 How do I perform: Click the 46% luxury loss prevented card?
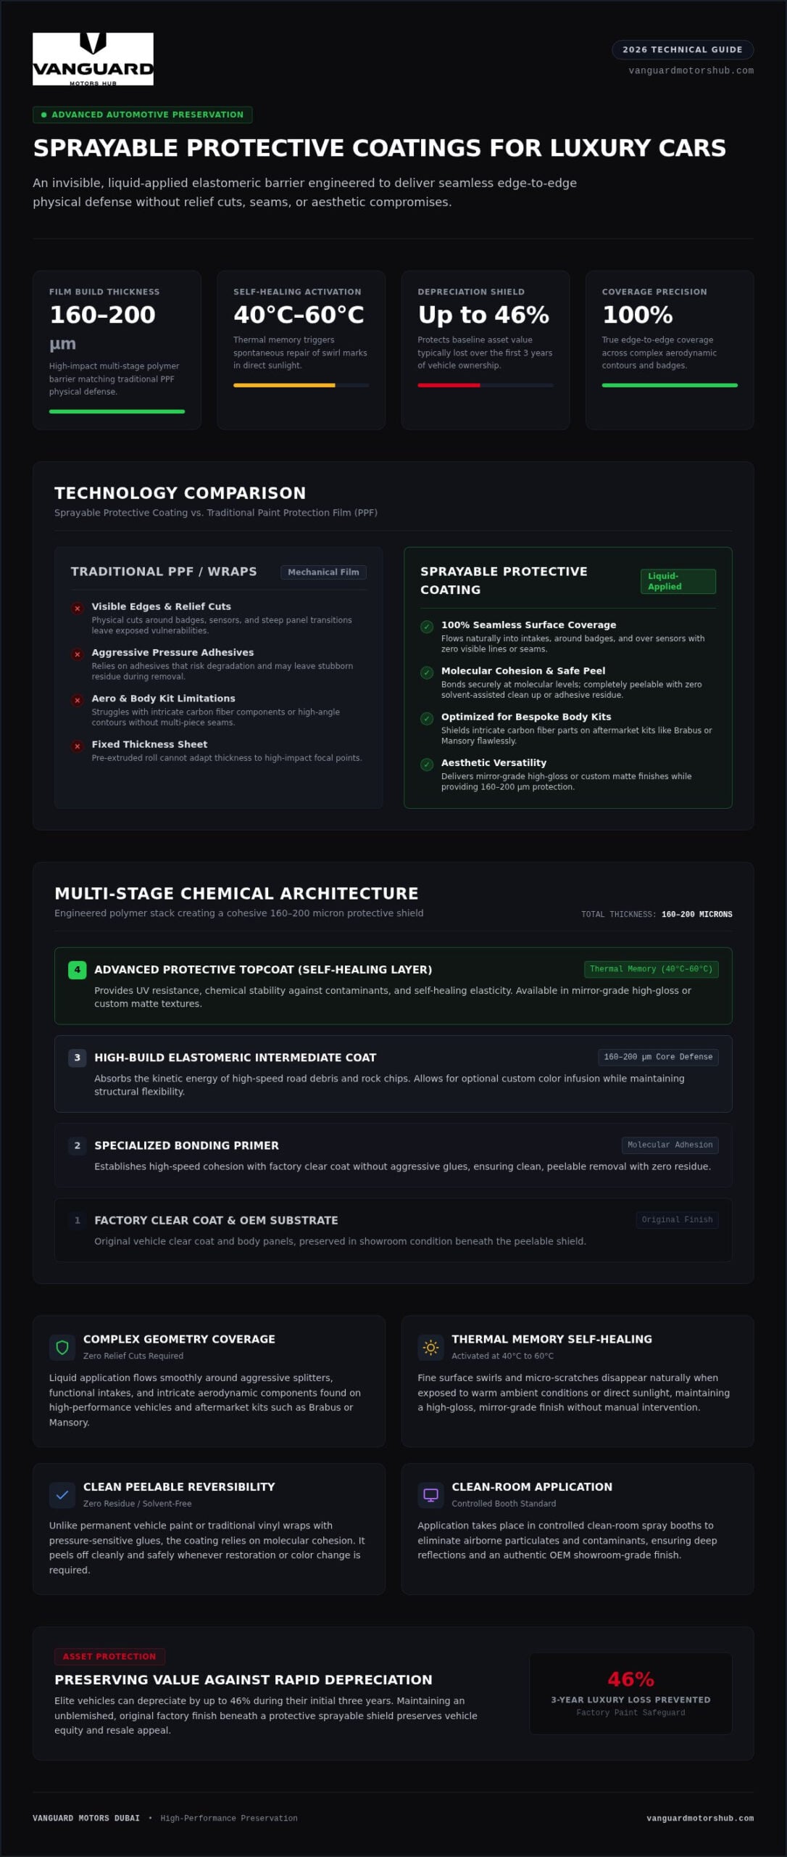tap(630, 1693)
